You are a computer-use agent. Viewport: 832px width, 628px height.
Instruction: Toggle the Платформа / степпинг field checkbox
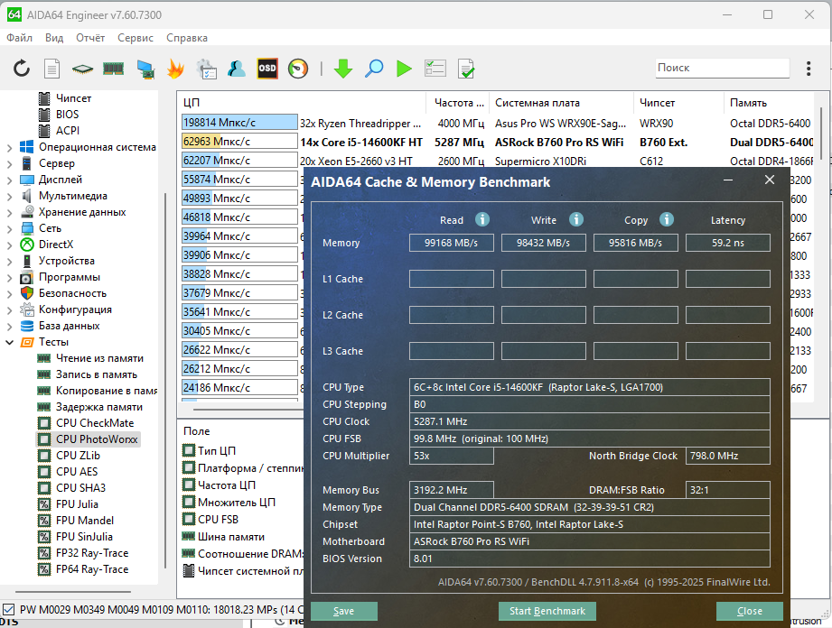[189, 468]
